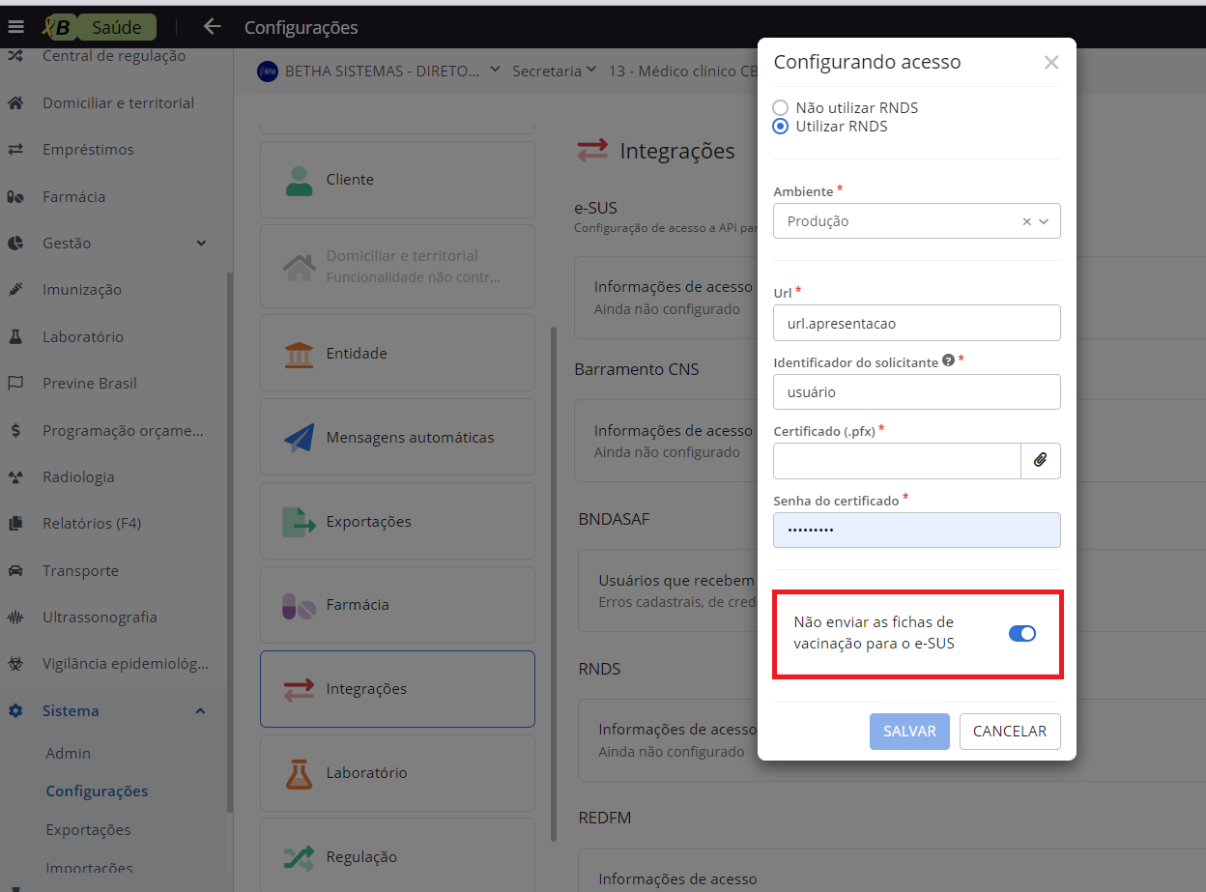Click the settings list vertical scrollbar
The image size is (1206, 892).
click(554, 580)
